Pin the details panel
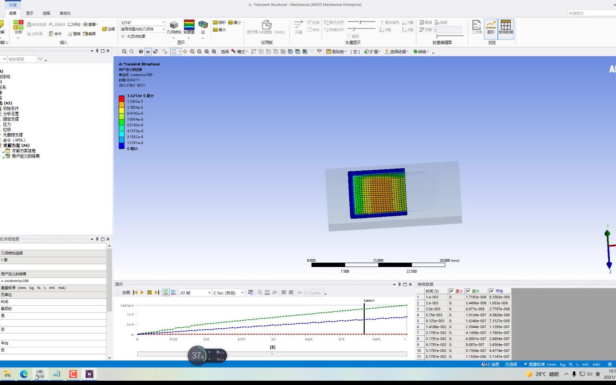Viewport: 616px width, 385px height. [97, 239]
